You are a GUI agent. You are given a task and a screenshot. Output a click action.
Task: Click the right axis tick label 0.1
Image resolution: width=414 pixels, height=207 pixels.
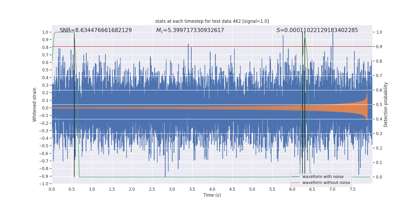tap(379, 163)
